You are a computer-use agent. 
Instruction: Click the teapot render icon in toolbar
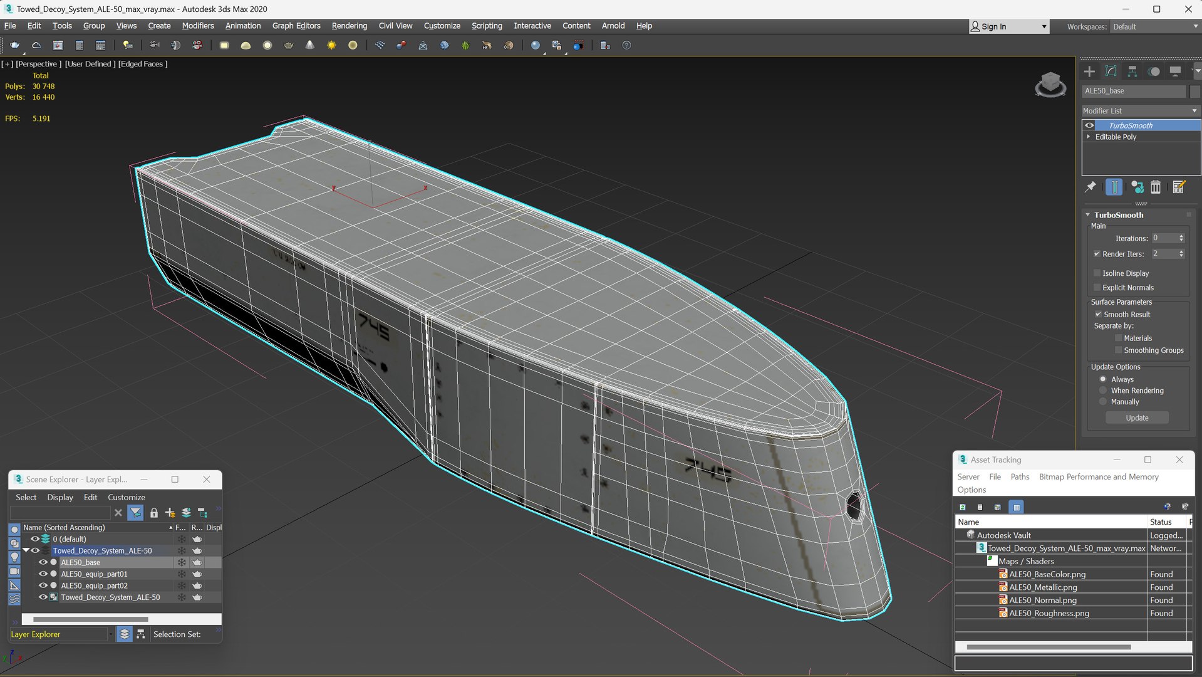pos(14,45)
